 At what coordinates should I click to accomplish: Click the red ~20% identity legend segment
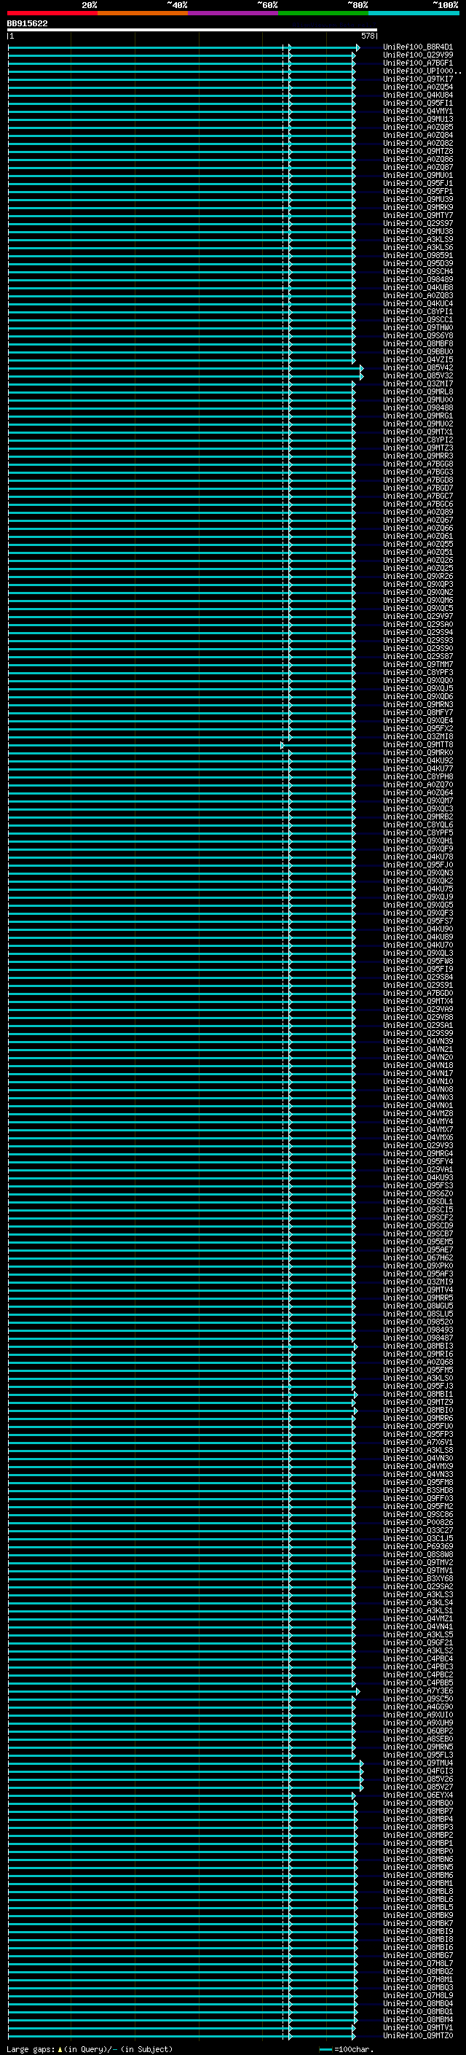coord(52,13)
